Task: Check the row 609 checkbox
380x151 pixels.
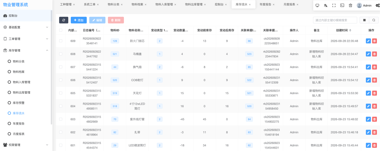Action: coord(61,41)
